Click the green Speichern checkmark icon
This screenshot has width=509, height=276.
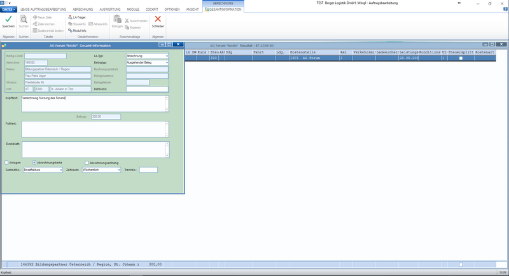click(x=8, y=19)
